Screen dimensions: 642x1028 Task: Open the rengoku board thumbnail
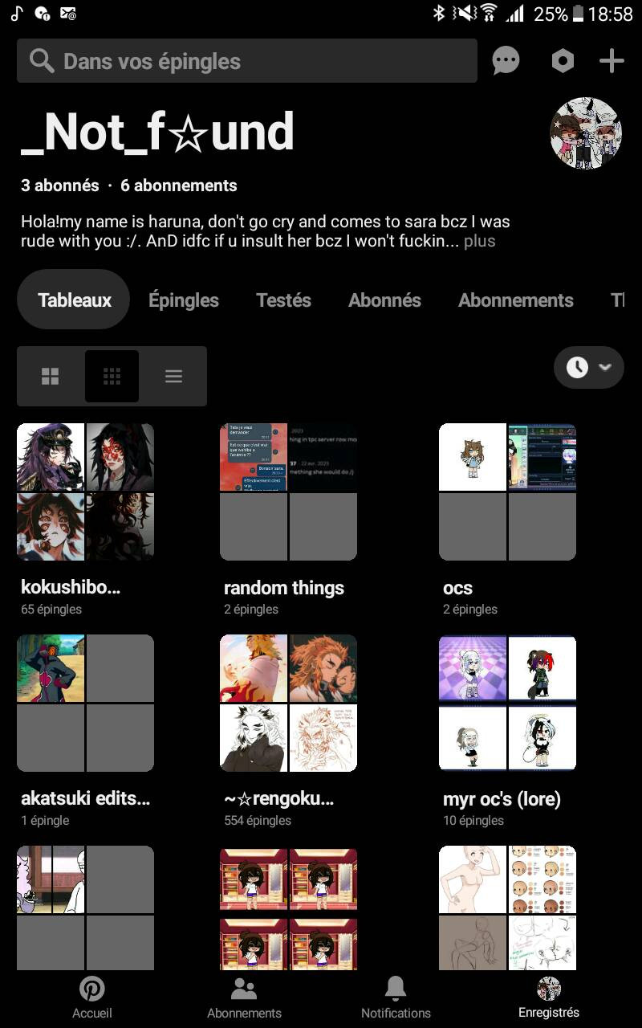[288, 703]
